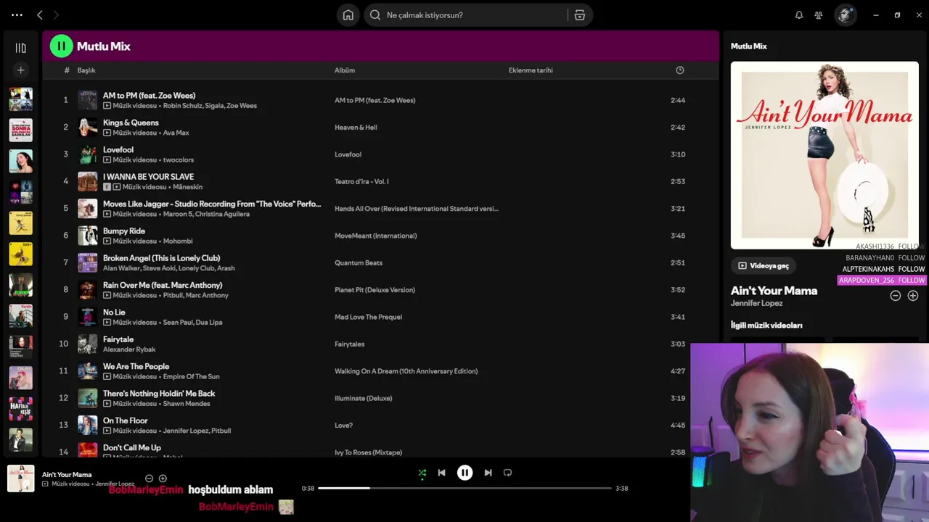This screenshot has height=522, width=929.
Task: Sort tracks by Eklenme tarihi column
Action: (x=531, y=70)
